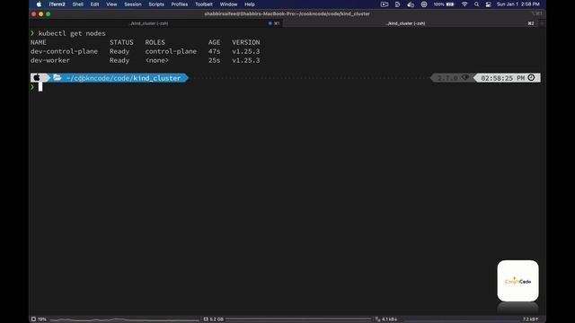Click v1.25.3 version of dev-worker
The image size is (575, 323).
point(245,60)
